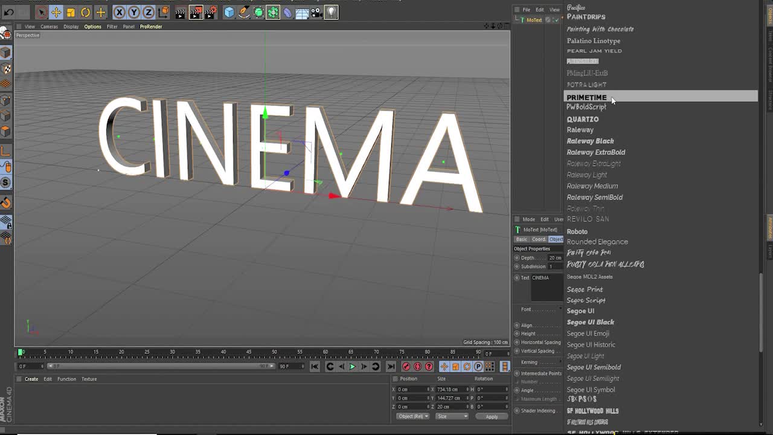Click the Depth value field
The image size is (773, 435).
(x=554, y=258)
